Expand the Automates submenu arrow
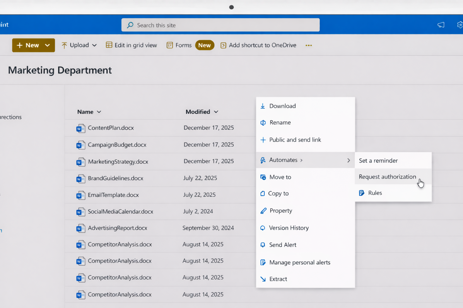 [x=348, y=160]
